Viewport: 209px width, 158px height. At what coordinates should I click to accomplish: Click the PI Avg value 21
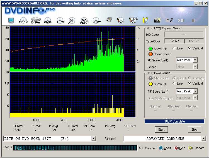(x=55, y=130)
